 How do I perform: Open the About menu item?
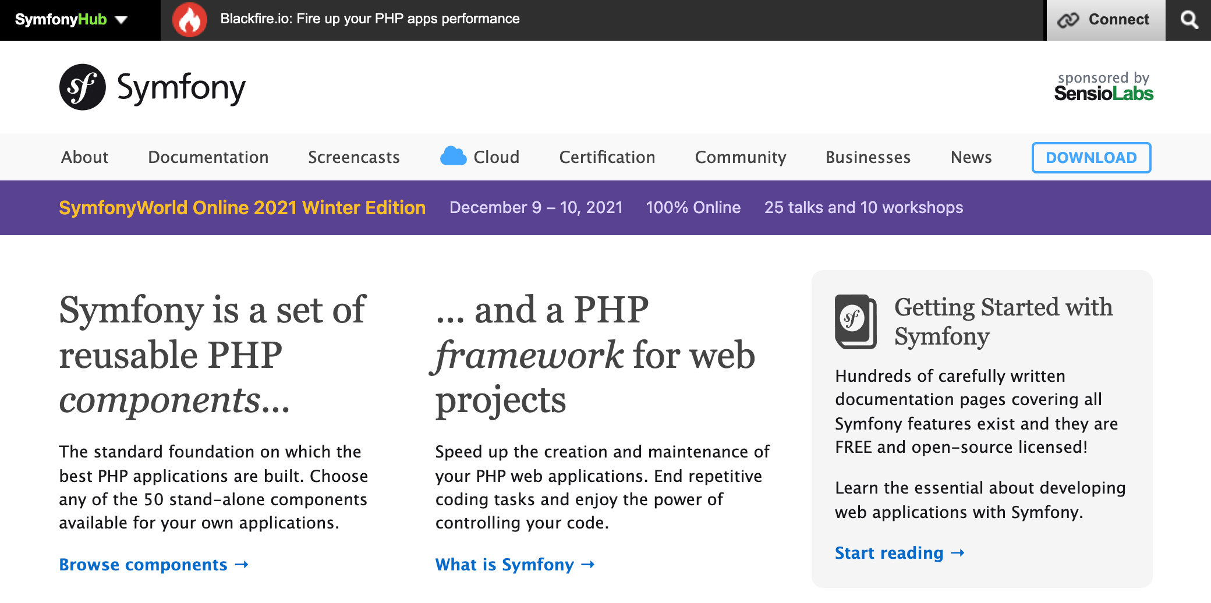(x=85, y=157)
